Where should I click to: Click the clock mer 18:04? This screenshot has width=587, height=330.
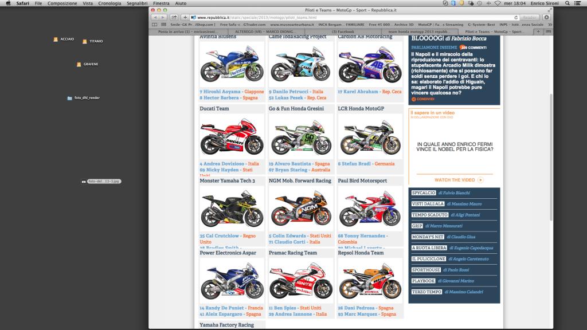coord(515,3)
